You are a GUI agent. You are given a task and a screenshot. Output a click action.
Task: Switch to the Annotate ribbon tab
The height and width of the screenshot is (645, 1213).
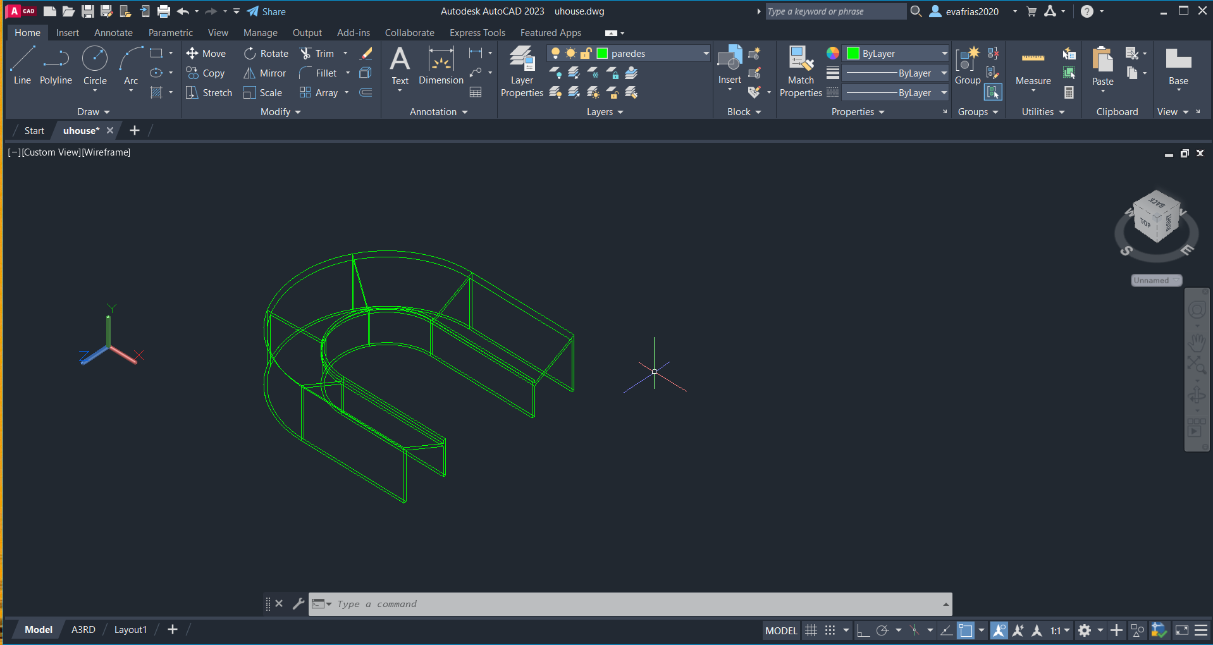tap(113, 33)
